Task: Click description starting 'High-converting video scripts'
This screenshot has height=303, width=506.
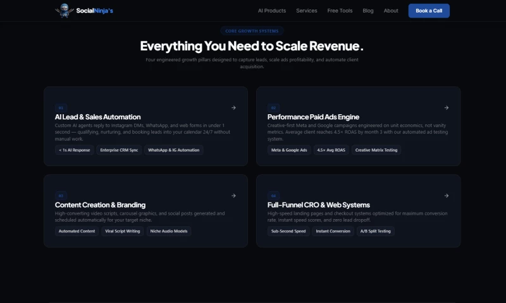Action: tap(140, 217)
